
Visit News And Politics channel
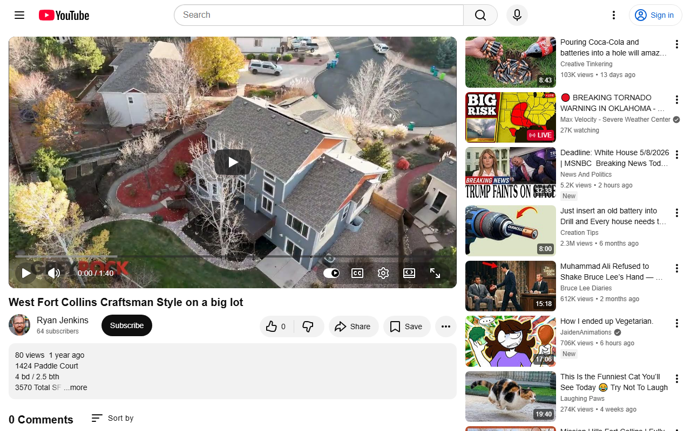(586, 175)
